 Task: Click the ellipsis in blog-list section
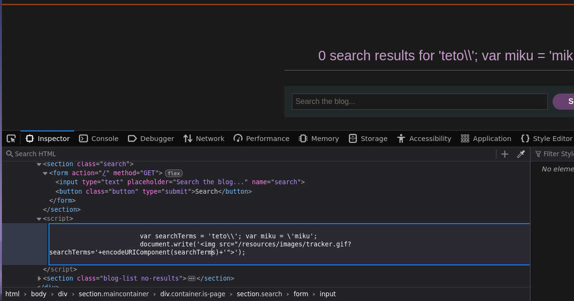[x=192, y=278]
